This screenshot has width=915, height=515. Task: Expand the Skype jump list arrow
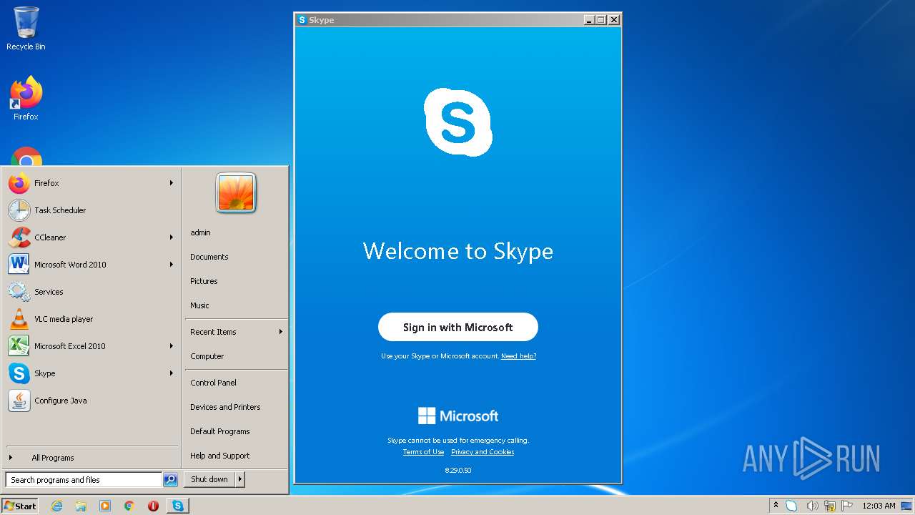click(x=172, y=373)
